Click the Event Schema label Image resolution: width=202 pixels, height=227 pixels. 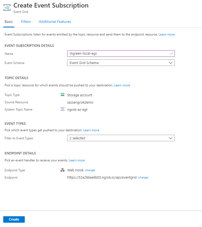15,63
